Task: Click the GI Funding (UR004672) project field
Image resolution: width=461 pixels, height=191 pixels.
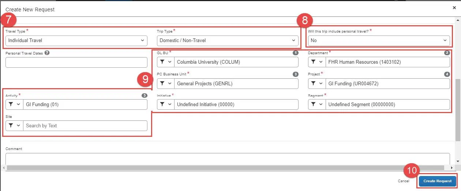Action: point(388,84)
